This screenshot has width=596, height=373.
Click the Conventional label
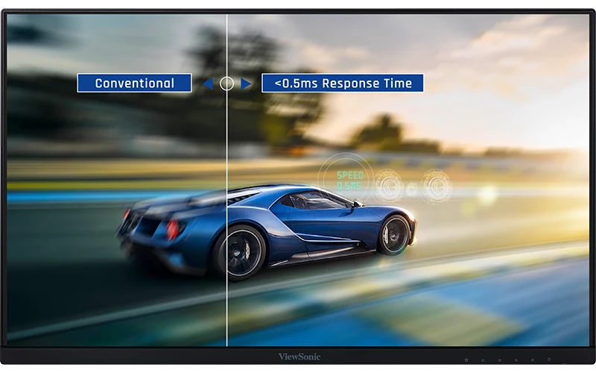pos(134,83)
